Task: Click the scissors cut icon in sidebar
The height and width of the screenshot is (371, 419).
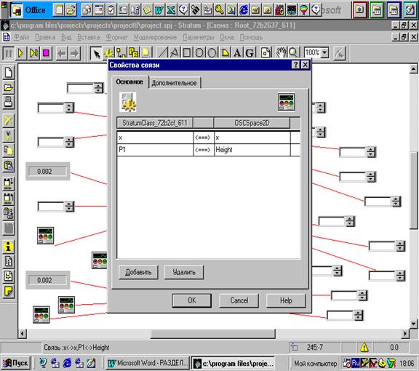Action: click(x=8, y=135)
